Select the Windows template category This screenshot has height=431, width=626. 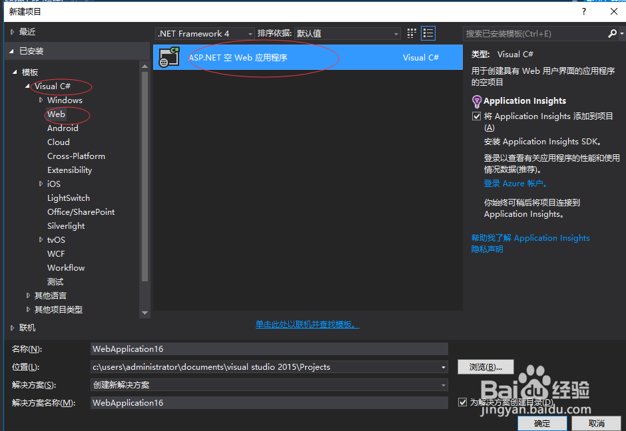(x=65, y=100)
